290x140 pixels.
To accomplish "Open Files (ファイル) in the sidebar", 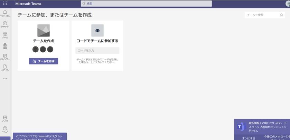I will coord(5,68).
